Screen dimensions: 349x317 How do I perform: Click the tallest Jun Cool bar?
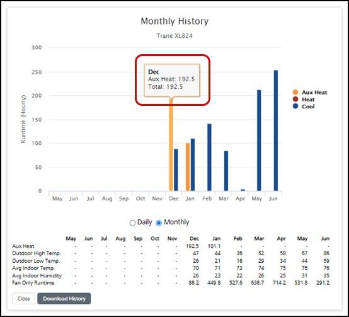coord(276,130)
